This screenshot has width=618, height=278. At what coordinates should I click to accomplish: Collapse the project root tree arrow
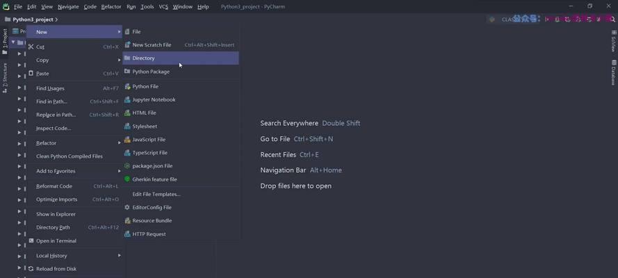[13, 42]
